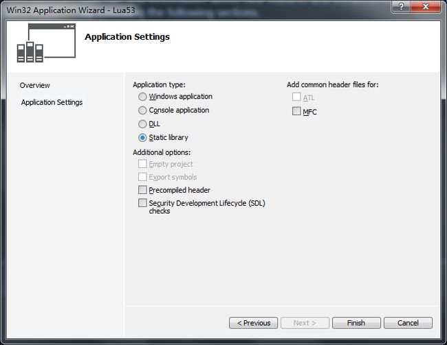Click the wizard application window icon

[46, 43]
